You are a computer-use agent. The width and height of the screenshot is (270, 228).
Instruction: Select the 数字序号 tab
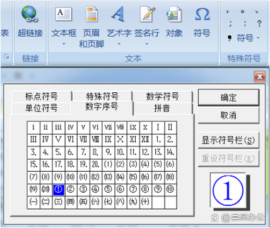(x=102, y=107)
